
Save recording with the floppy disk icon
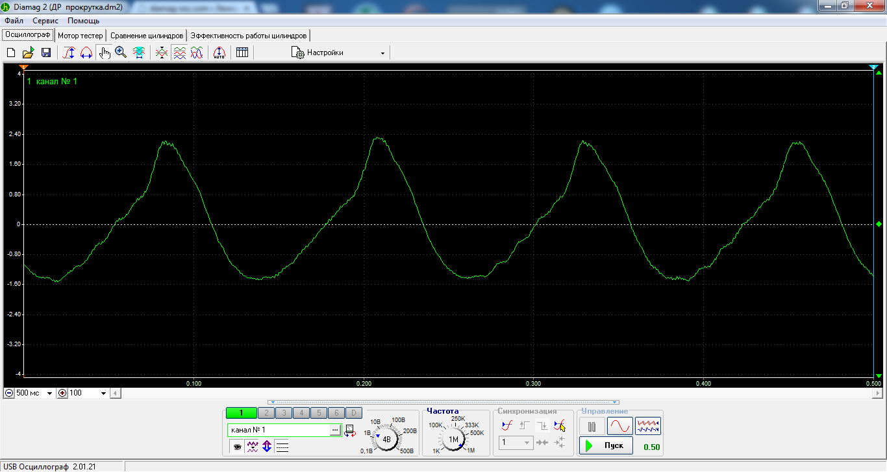click(x=46, y=53)
